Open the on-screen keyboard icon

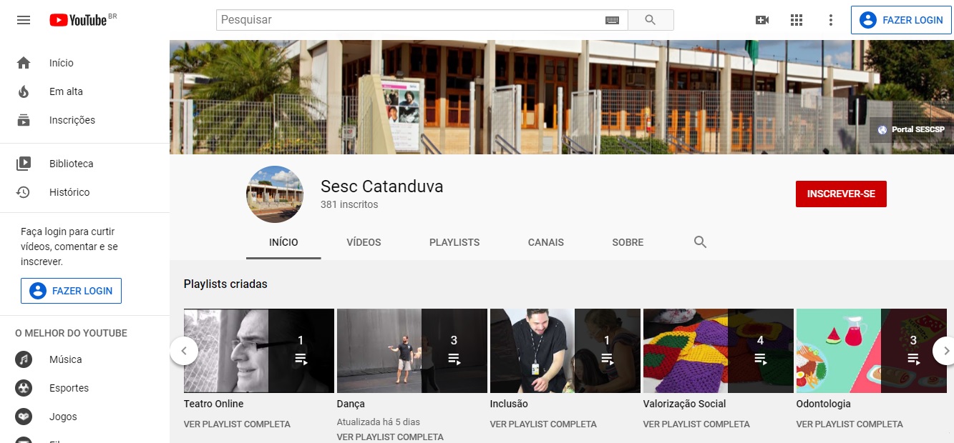pos(612,20)
